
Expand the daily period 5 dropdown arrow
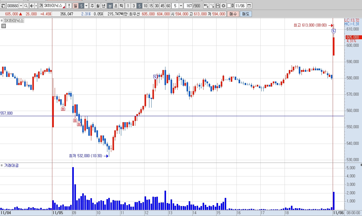point(86,6)
